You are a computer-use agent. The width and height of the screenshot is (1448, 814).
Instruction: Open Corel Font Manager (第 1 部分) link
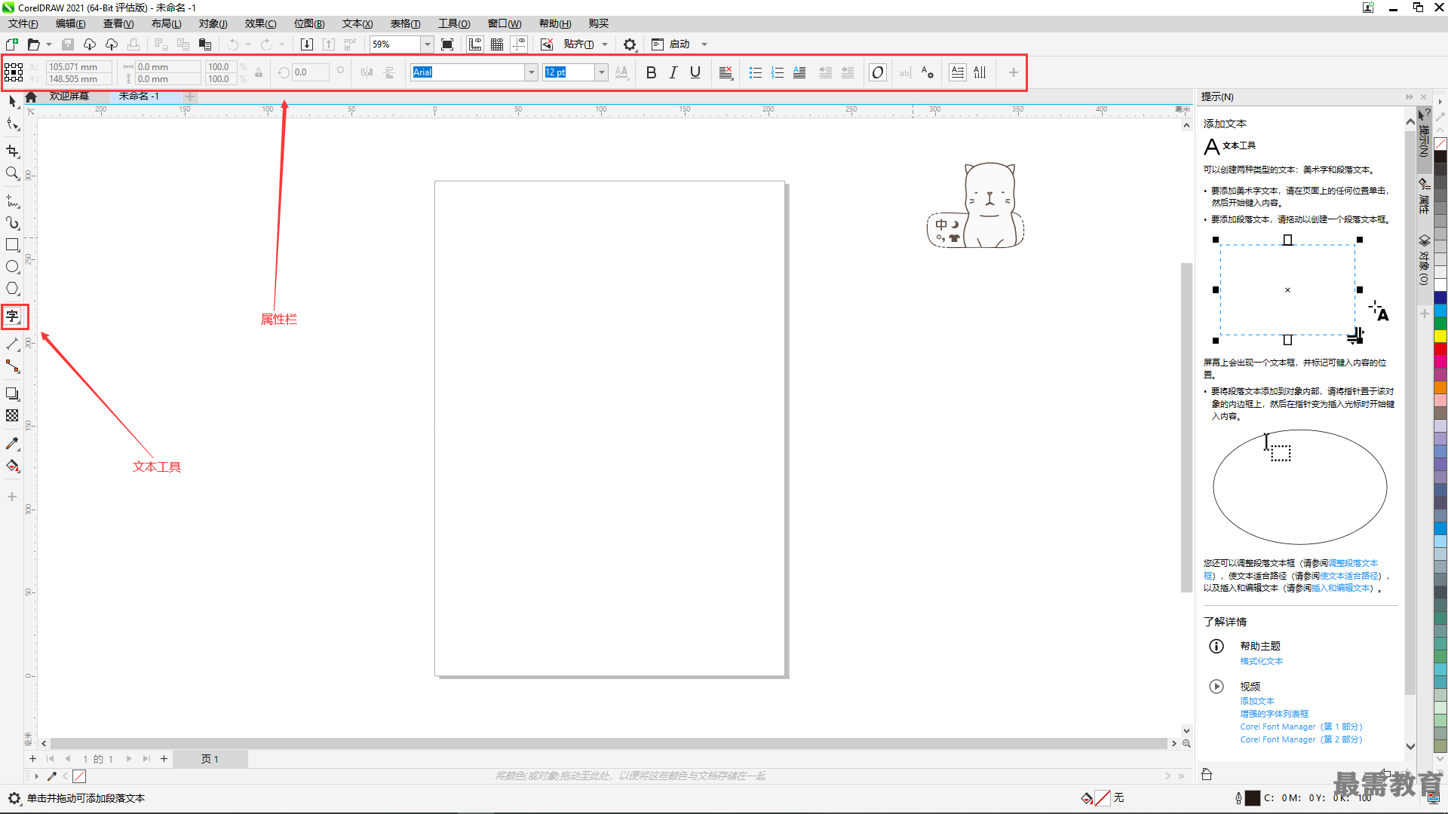[x=1301, y=727]
